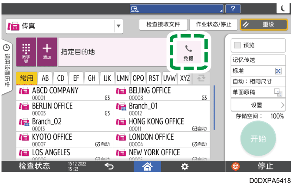Open the 传真 function dropdown arrow
Viewport: 293px width, 185px height.
(x=119, y=26)
